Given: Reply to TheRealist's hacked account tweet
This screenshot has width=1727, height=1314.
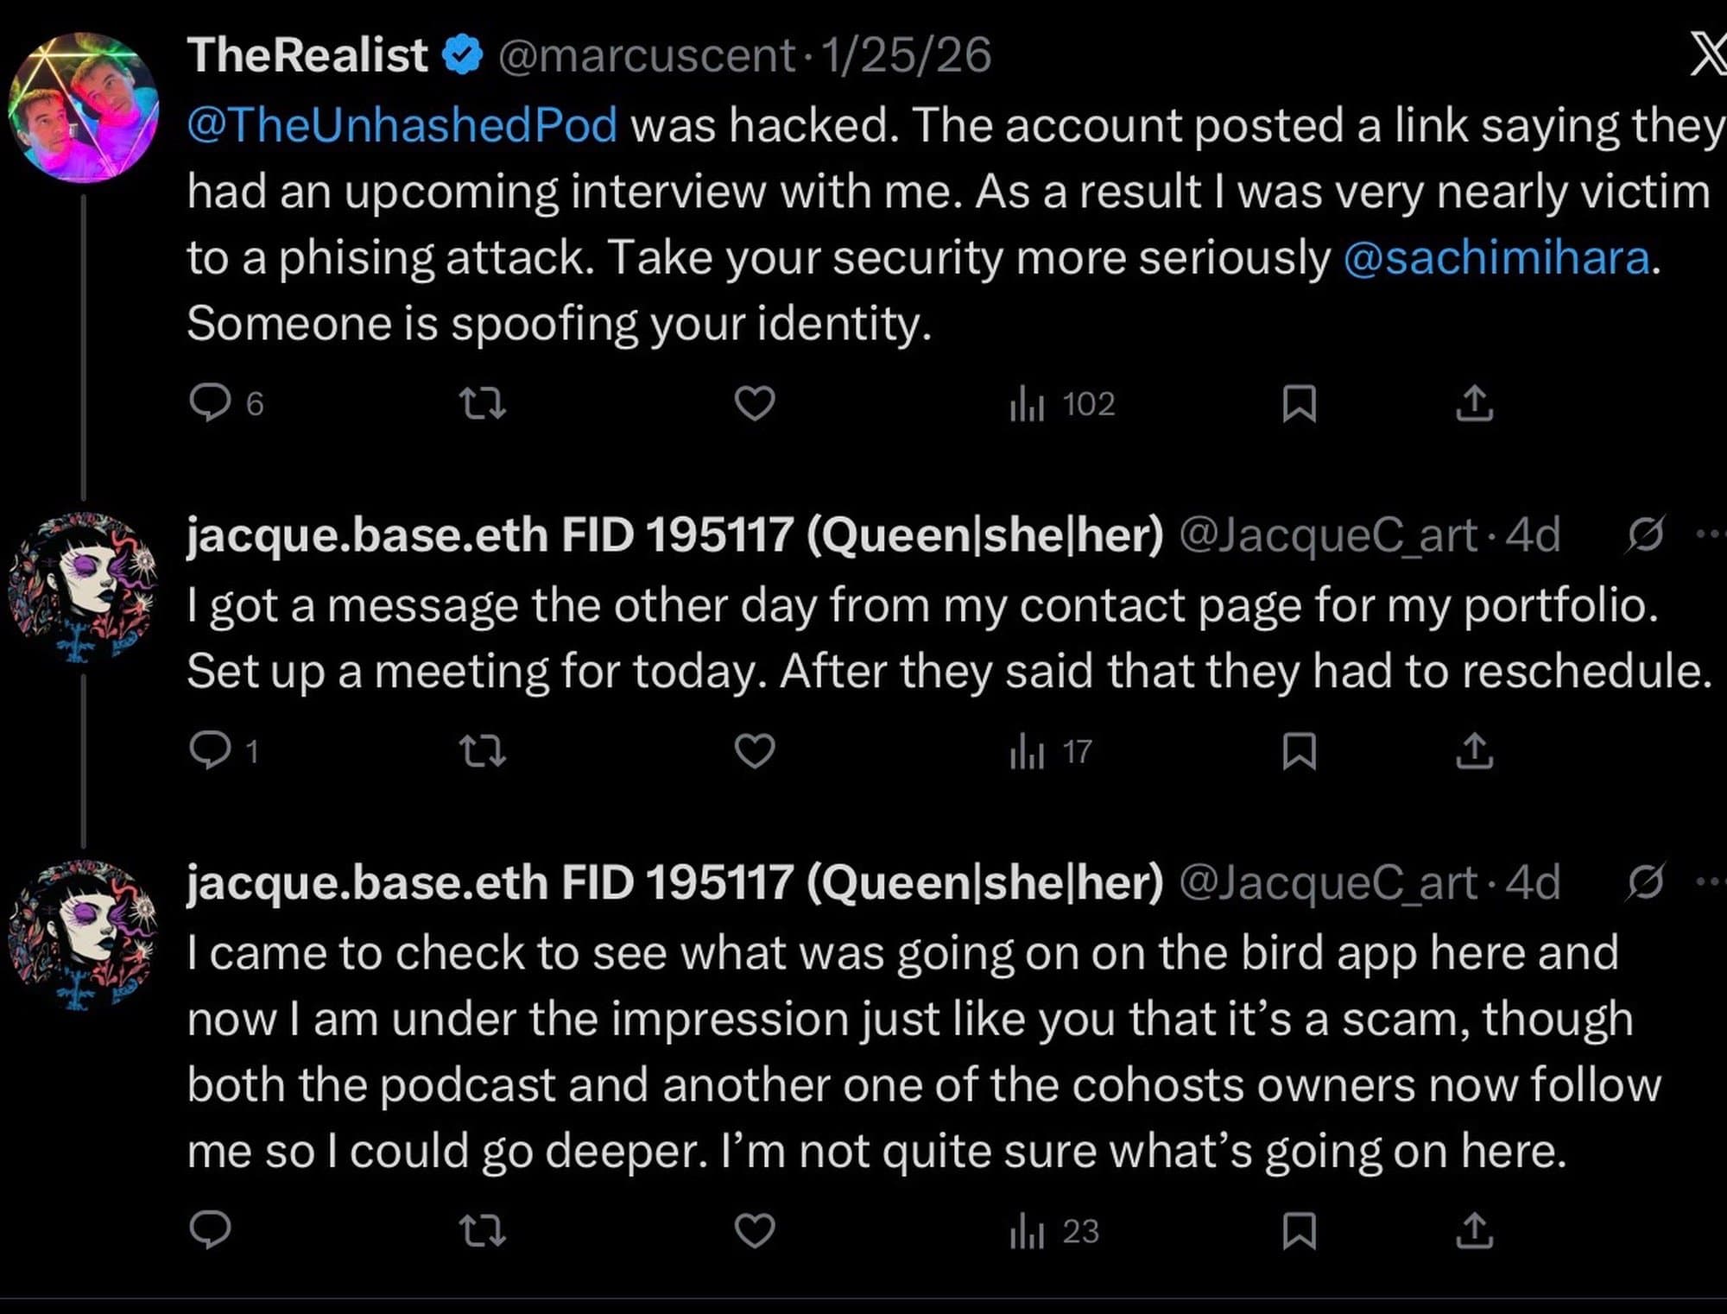Looking at the screenshot, I should coord(211,403).
